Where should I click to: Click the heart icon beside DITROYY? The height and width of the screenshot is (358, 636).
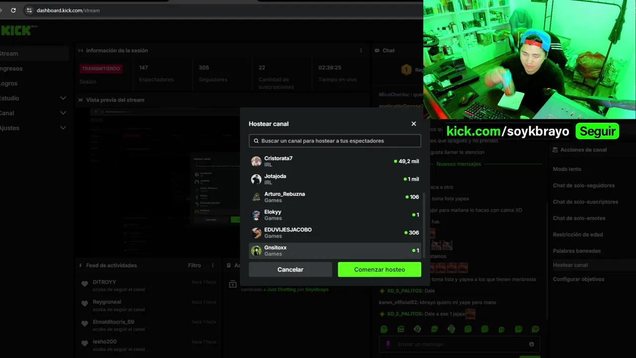(x=84, y=284)
